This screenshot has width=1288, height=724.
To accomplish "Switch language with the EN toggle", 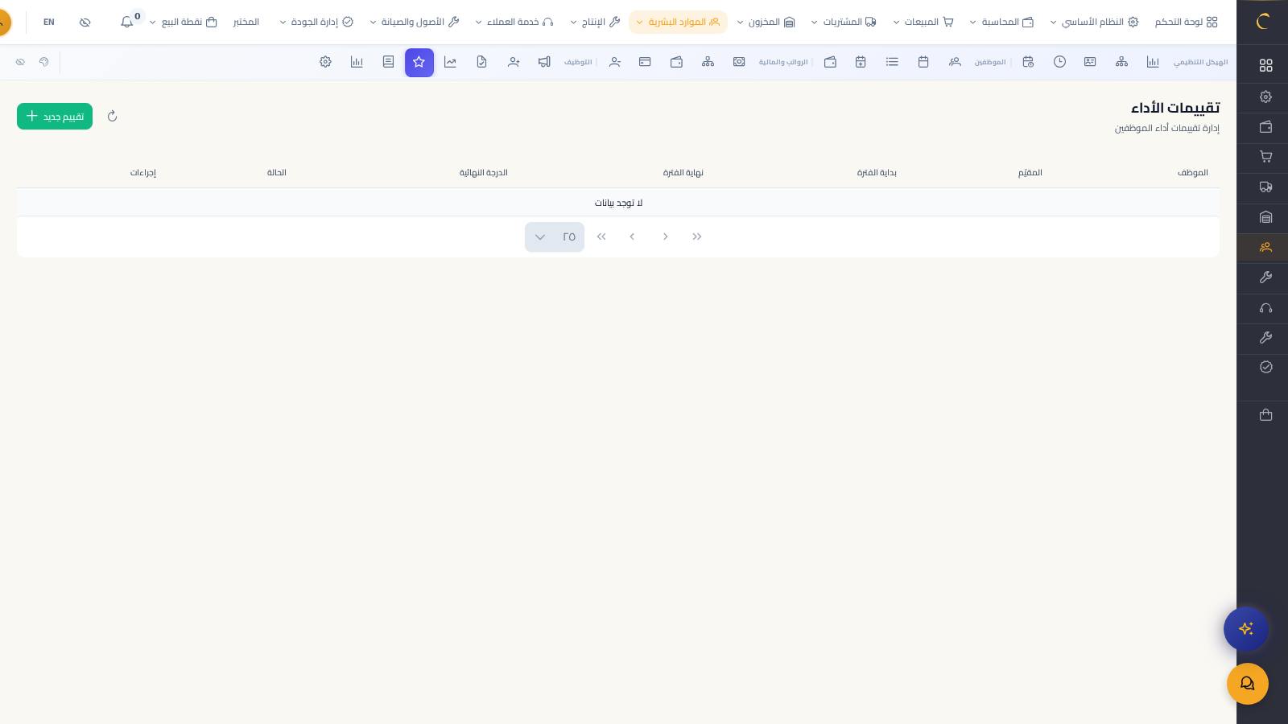I will tap(49, 23).
